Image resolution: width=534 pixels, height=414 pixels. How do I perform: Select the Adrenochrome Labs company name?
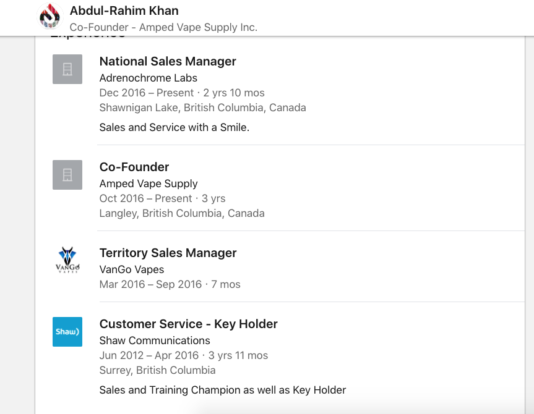(148, 78)
